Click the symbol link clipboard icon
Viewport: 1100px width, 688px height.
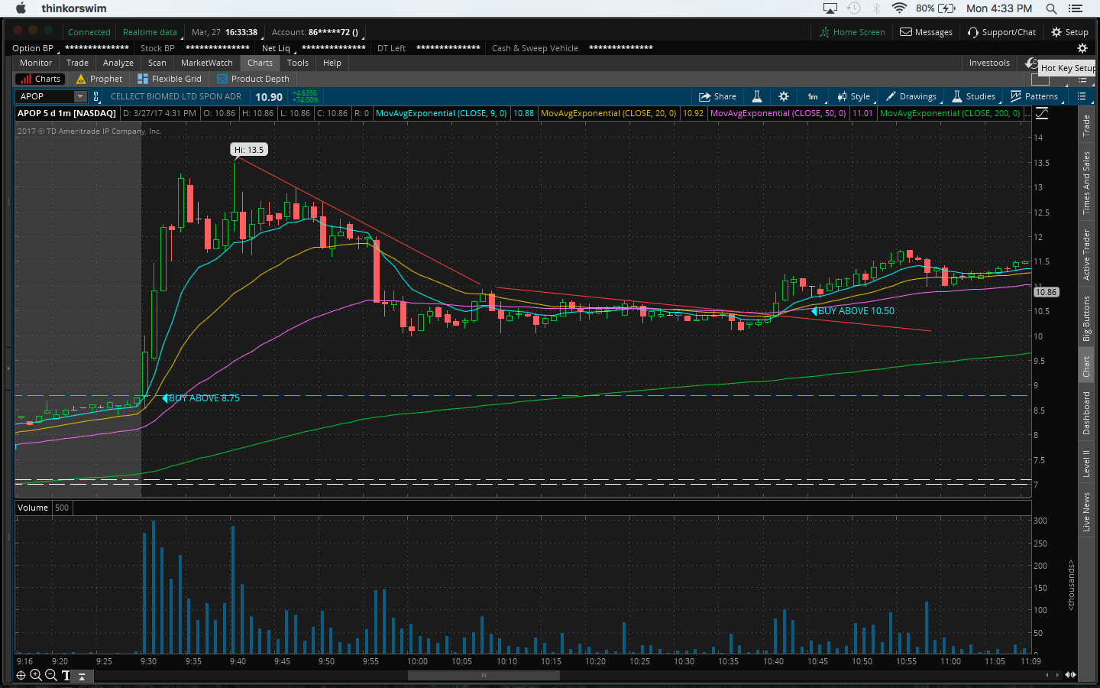coord(96,96)
